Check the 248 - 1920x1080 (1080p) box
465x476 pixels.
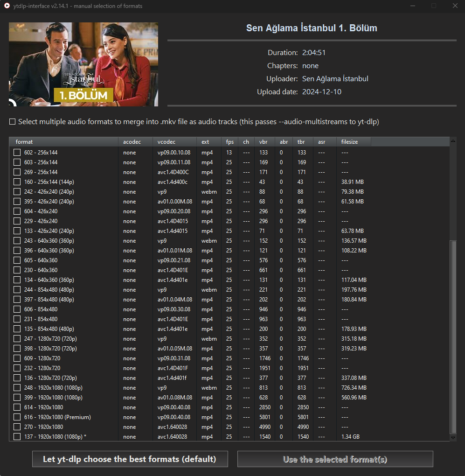pyautogui.click(x=17, y=388)
